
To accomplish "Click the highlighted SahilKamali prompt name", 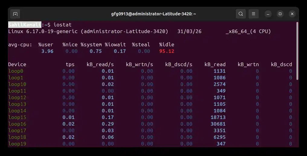I will pyautogui.click(x=25, y=25).
